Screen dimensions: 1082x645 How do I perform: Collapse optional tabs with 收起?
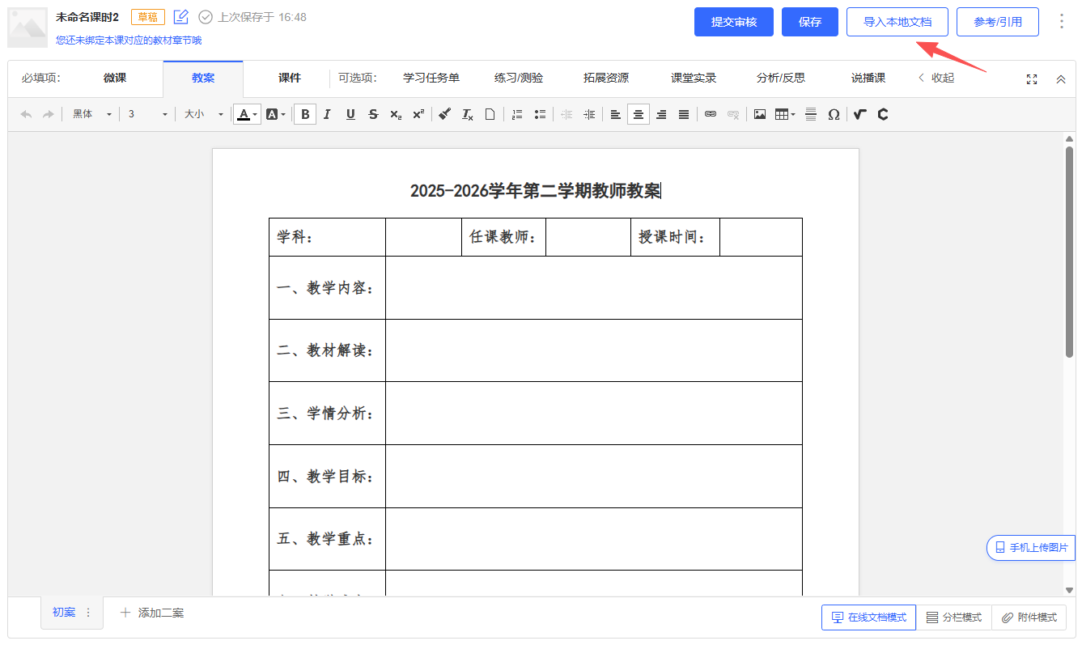[936, 79]
